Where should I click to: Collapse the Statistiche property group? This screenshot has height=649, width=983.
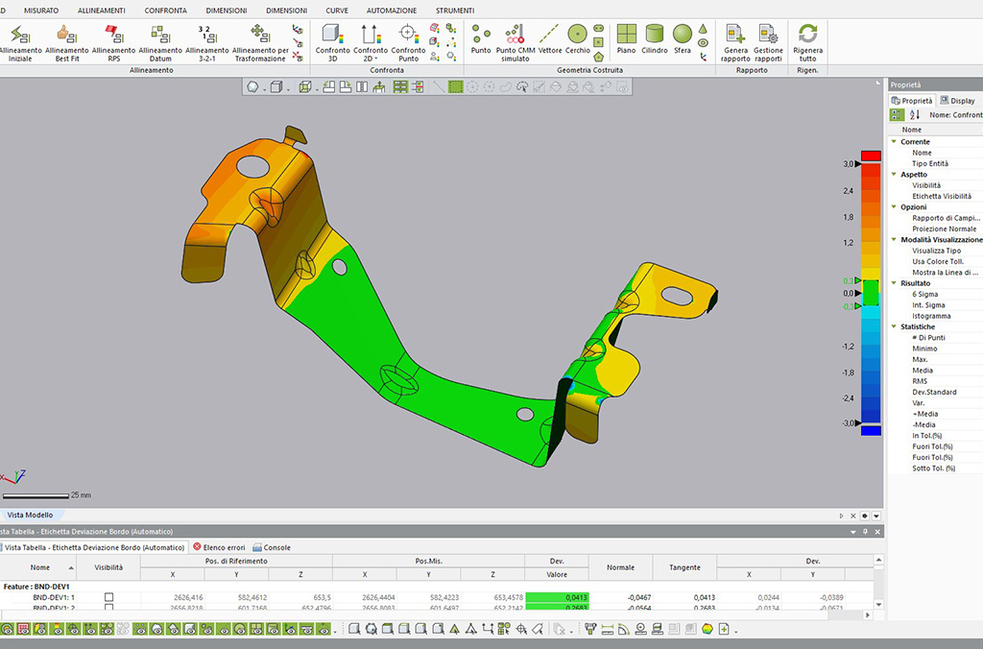click(x=894, y=326)
